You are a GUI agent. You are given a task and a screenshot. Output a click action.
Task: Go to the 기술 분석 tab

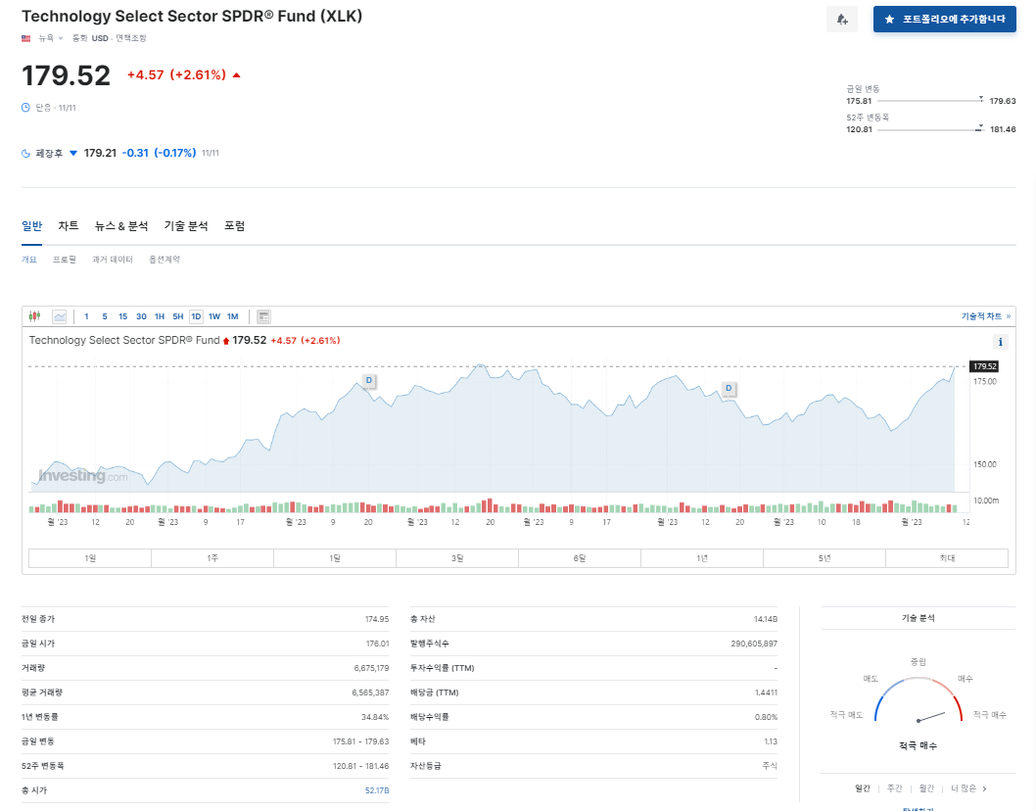(x=186, y=226)
